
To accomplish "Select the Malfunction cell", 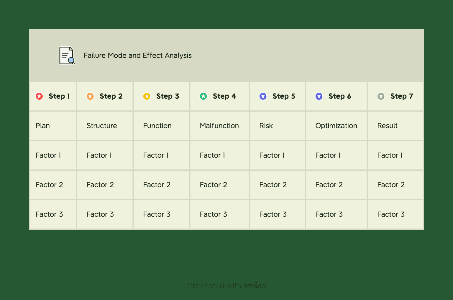I will point(220,126).
